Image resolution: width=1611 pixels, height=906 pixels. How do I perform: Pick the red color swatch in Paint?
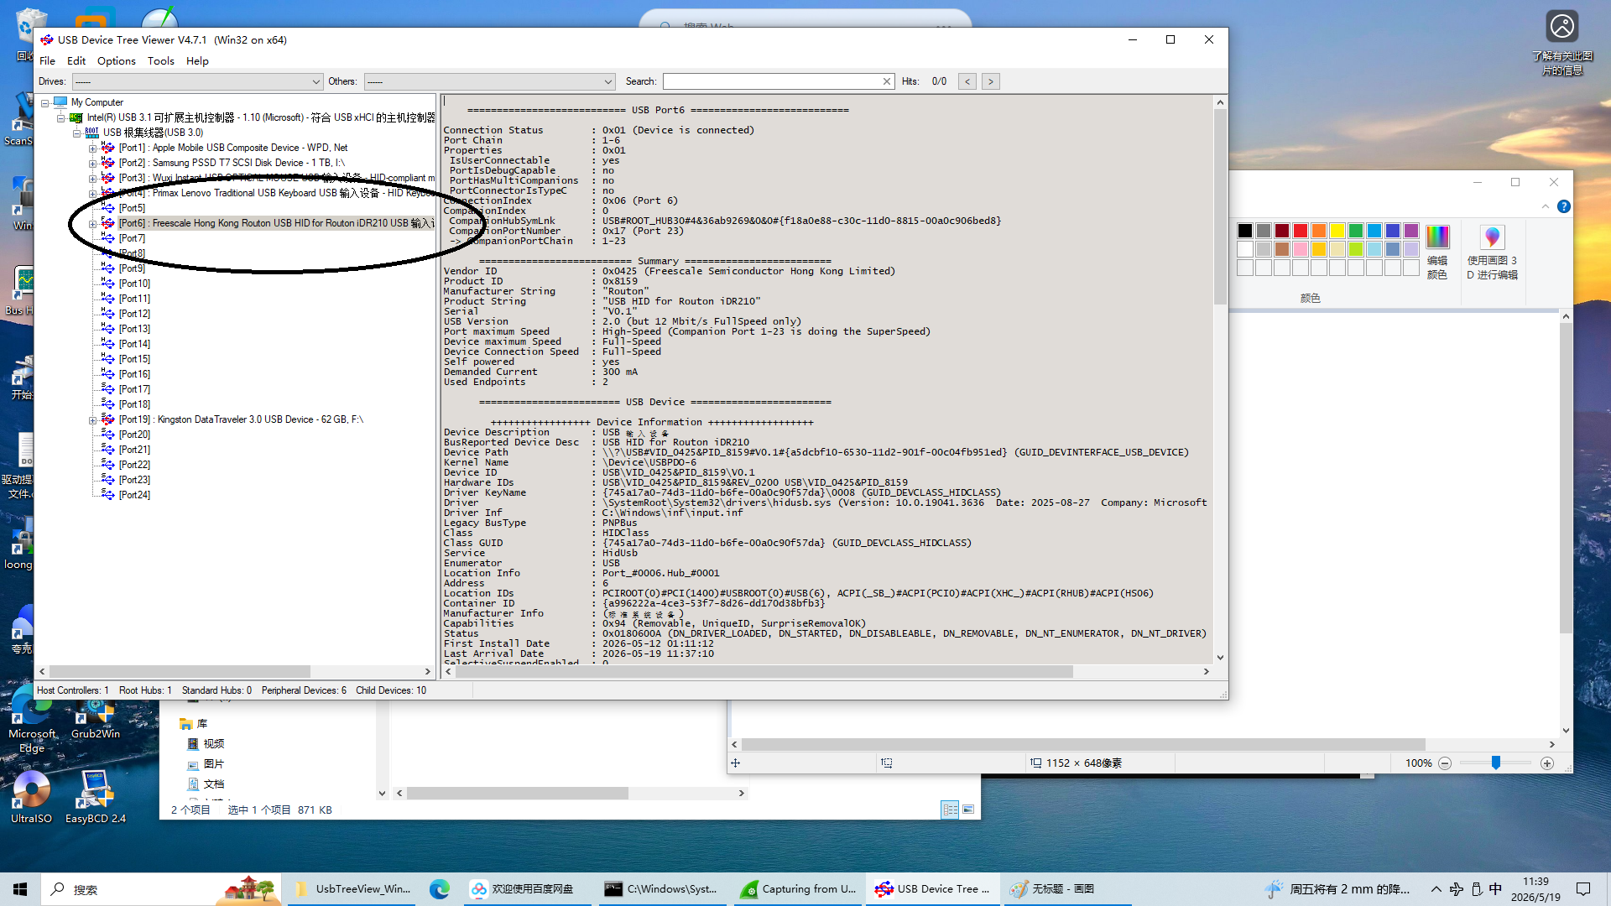pos(1301,231)
